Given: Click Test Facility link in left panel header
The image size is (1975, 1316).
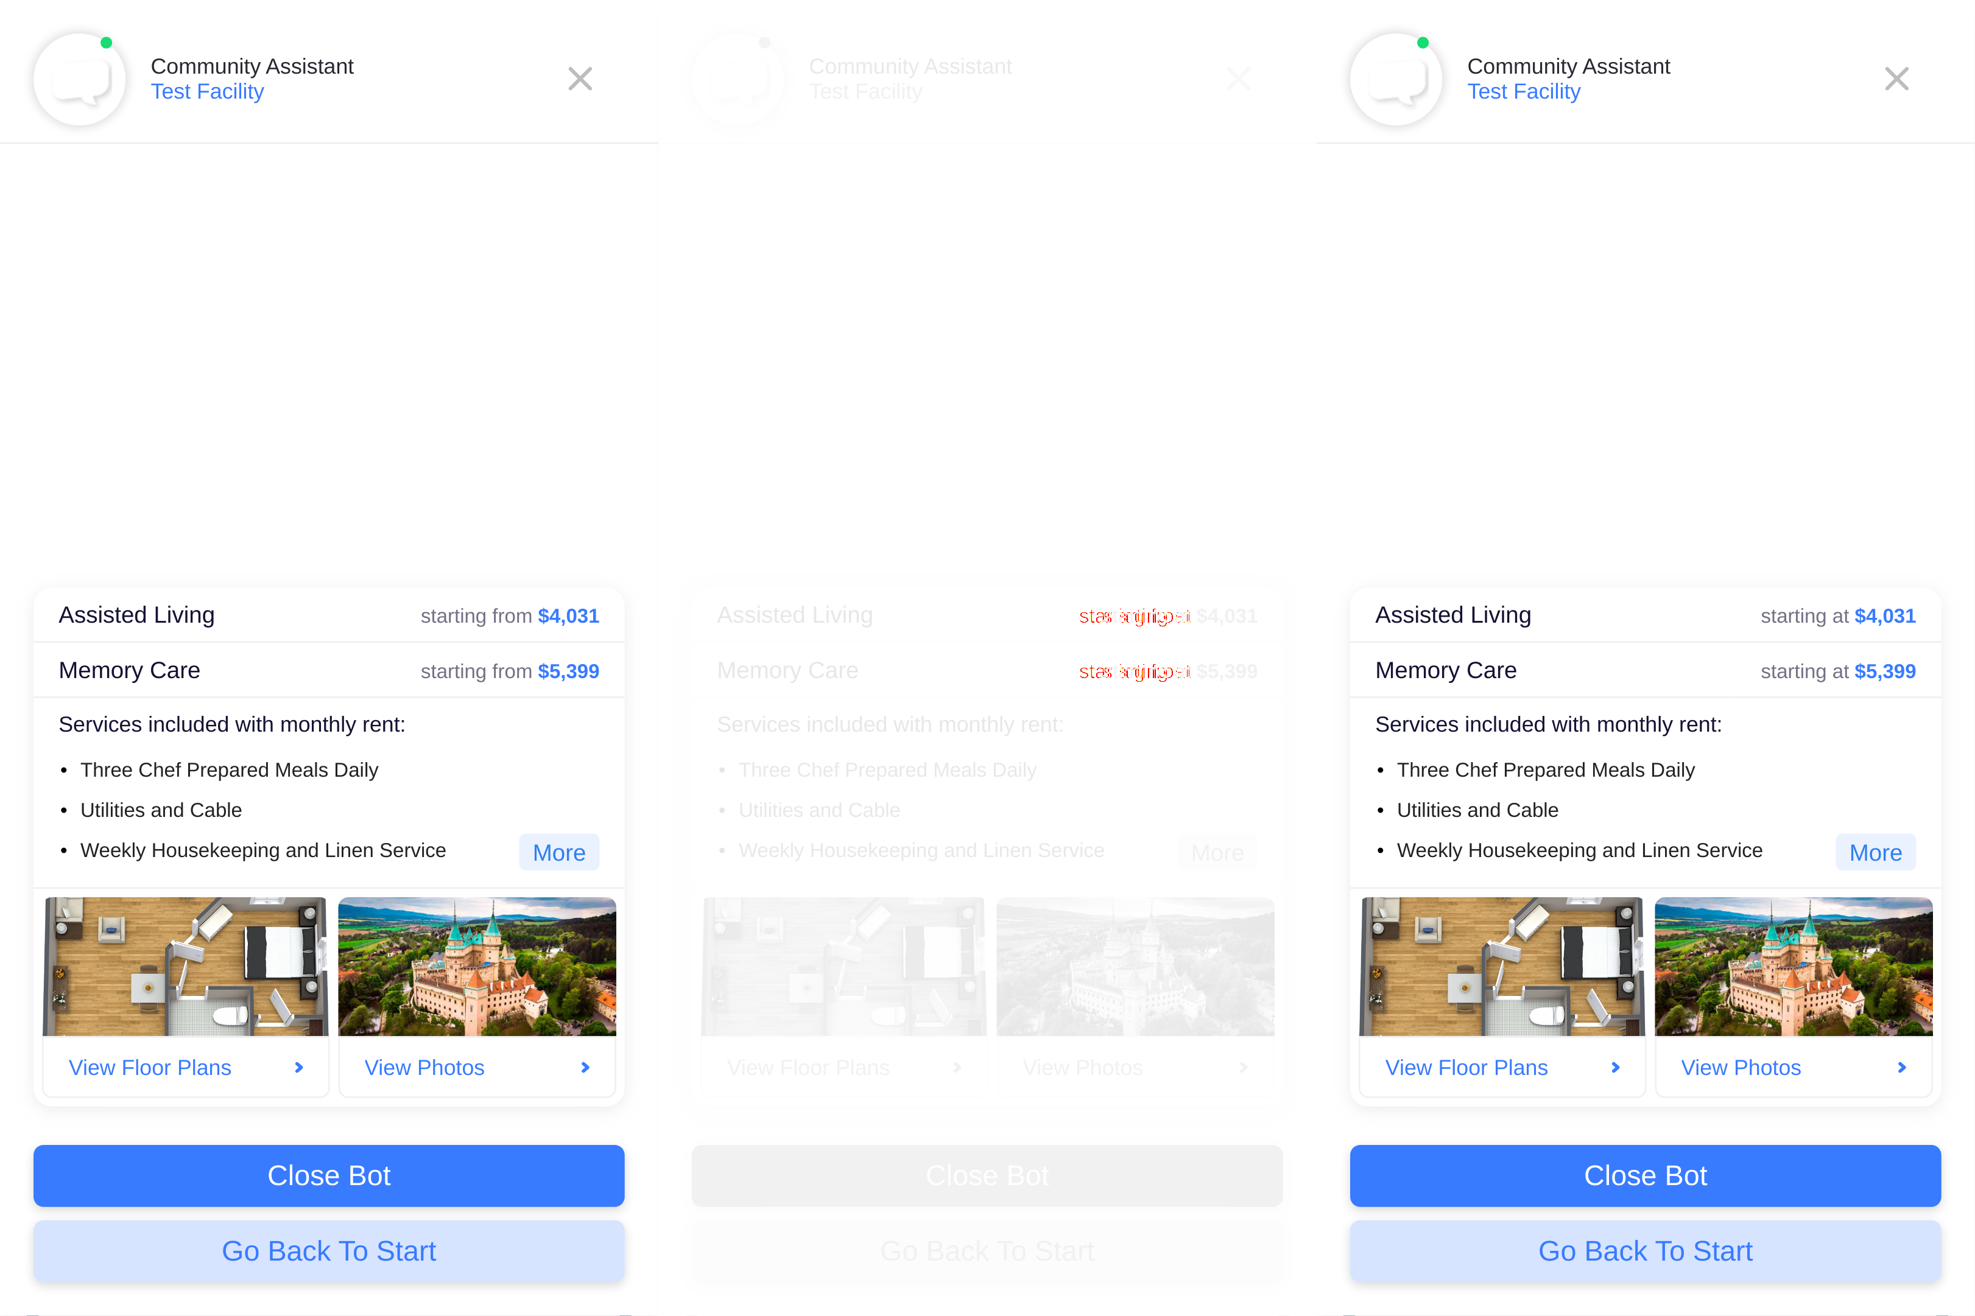Looking at the screenshot, I should coord(208,91).
